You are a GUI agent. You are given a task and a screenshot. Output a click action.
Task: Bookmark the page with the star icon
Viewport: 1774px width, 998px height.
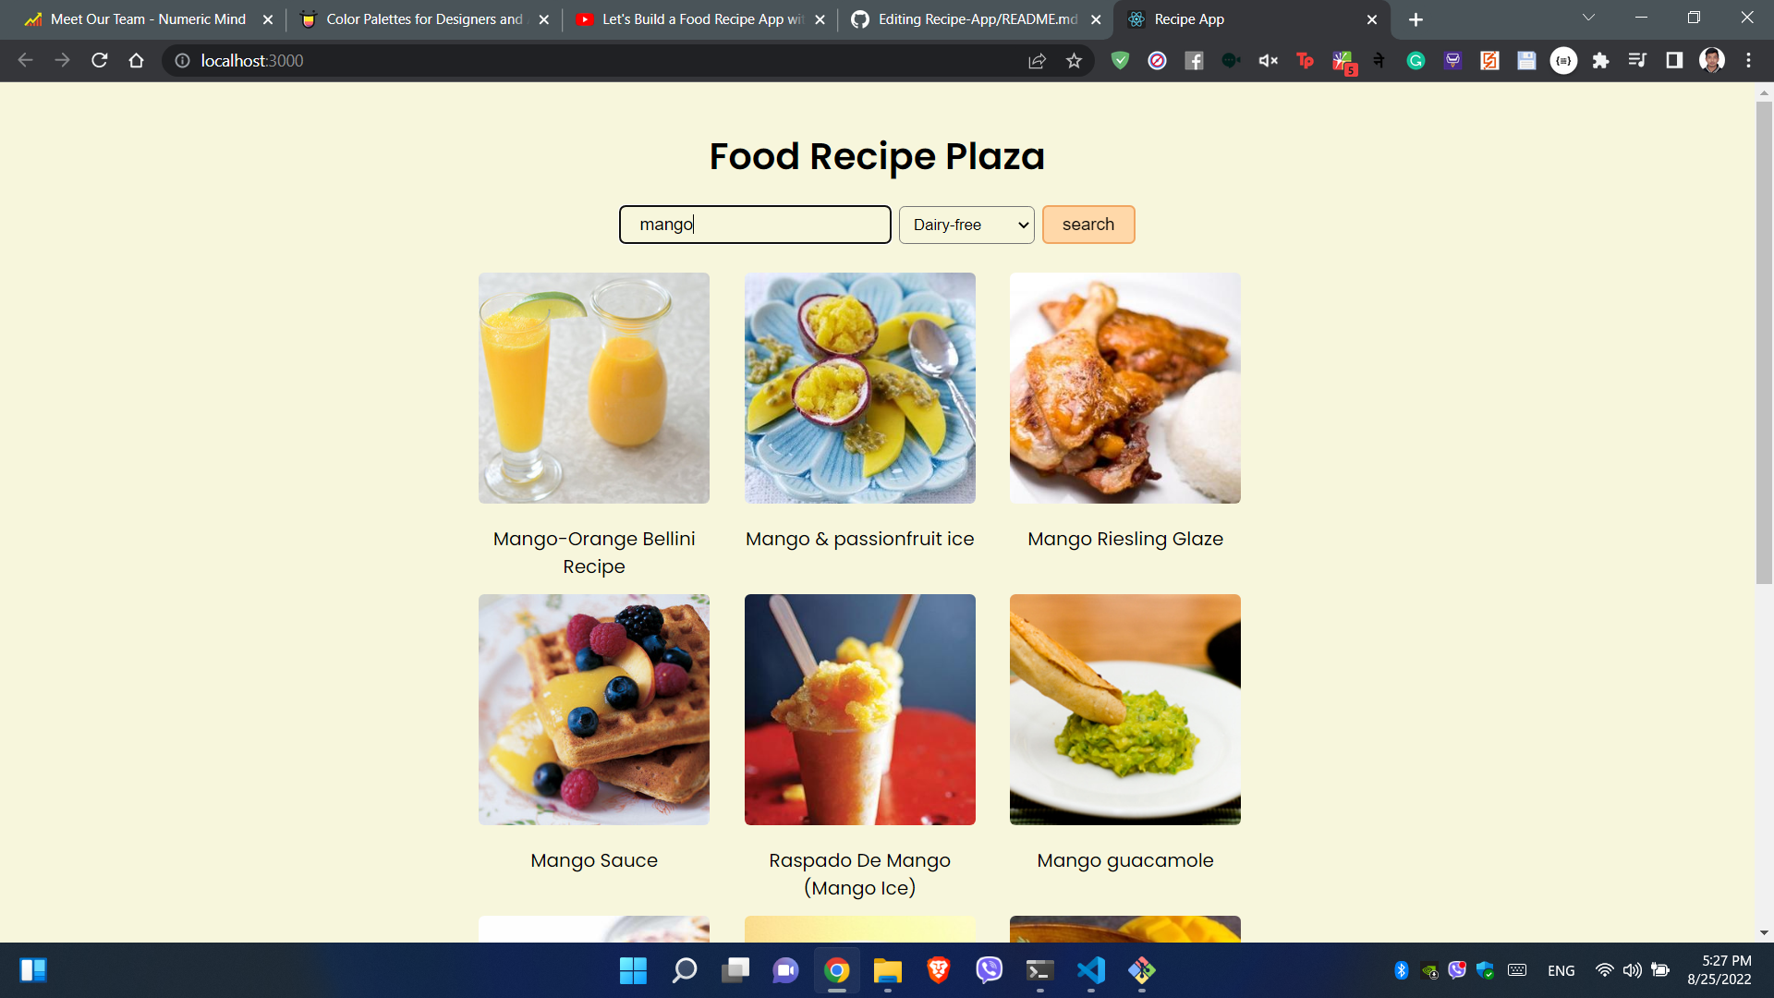pos(1075,60)
